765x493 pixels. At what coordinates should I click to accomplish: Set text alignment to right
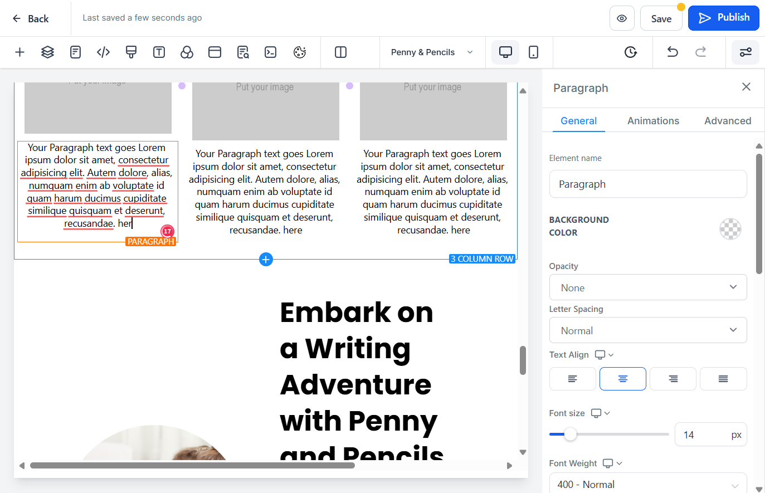click(673, 379)
